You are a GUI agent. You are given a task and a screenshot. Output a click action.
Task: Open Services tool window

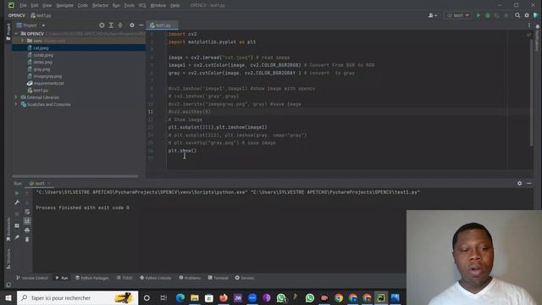point(245,278)
